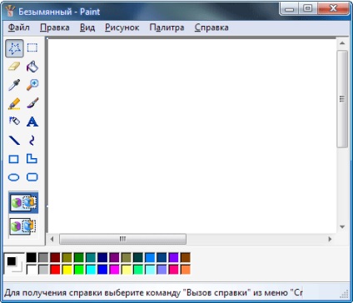This screenshot has height=303, width=353.
Task: Pick the Rounded rectangle tool
Action: tap(32, 177)
